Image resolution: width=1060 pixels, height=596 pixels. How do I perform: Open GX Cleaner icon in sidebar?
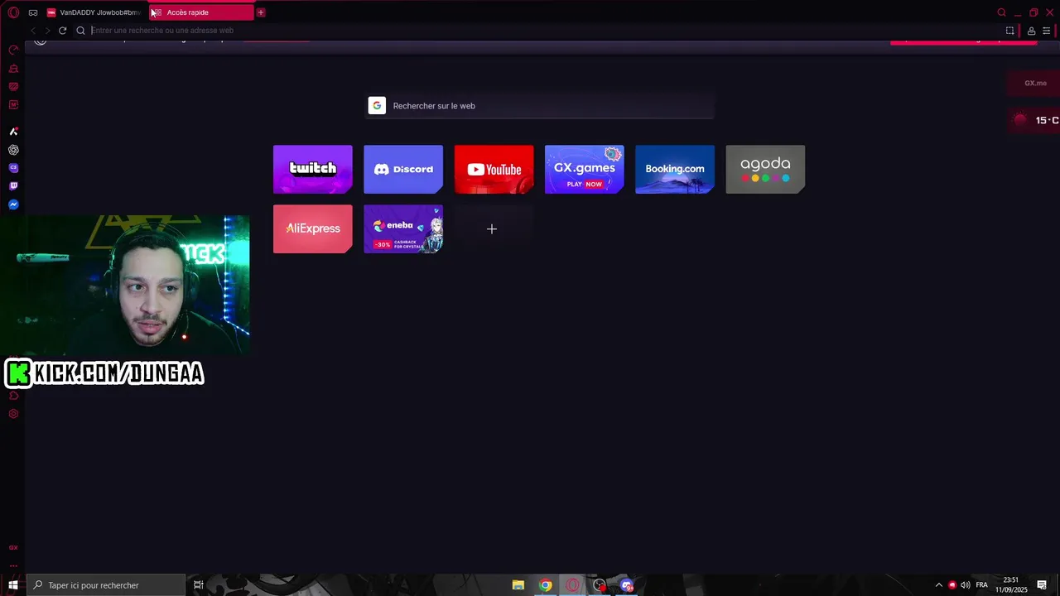(13, 69)
